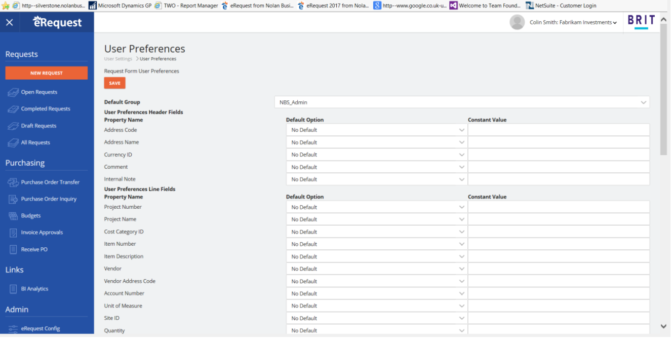The image size is (671, 338).
Task: Close the sidebar with the X icon
Action: coord(10,22)
